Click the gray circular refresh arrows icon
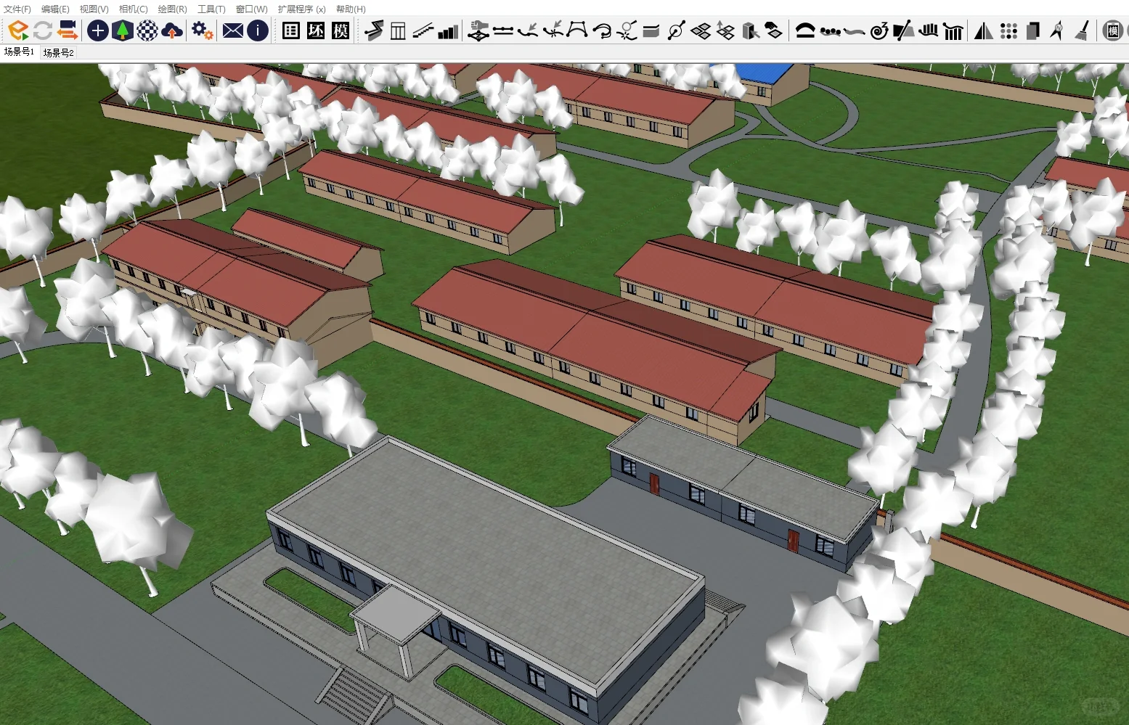 (x=43, y=30)
